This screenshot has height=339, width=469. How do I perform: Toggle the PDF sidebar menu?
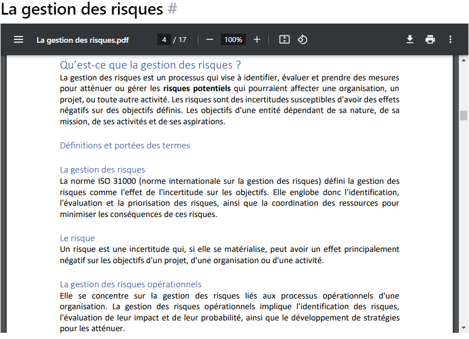point(19,39)
